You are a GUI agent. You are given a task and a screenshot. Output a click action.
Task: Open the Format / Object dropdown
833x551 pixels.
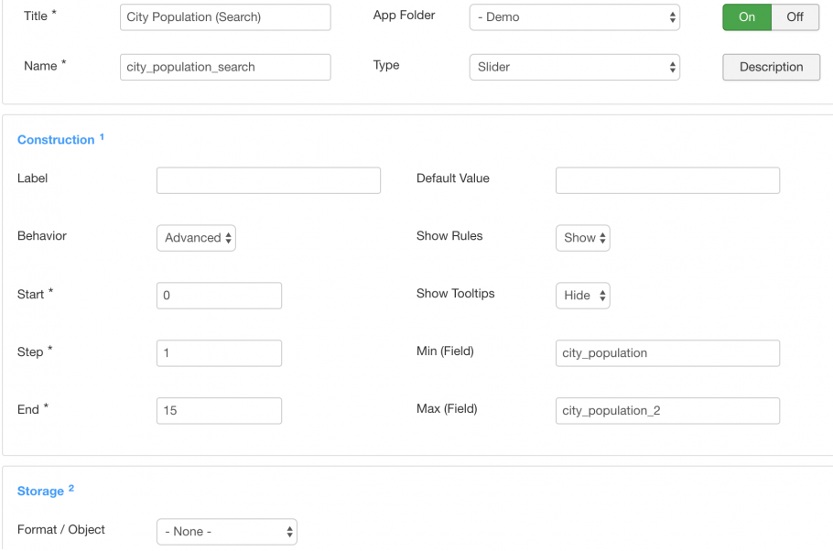click(227, 532)
